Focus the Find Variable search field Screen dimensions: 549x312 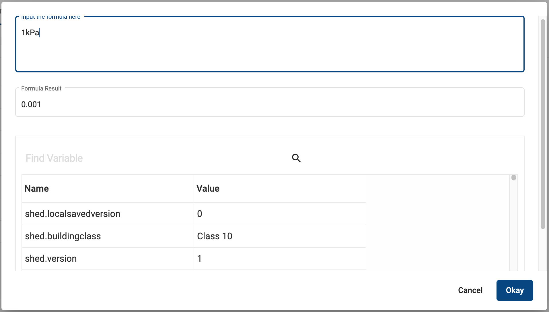(x=155, y=158)
